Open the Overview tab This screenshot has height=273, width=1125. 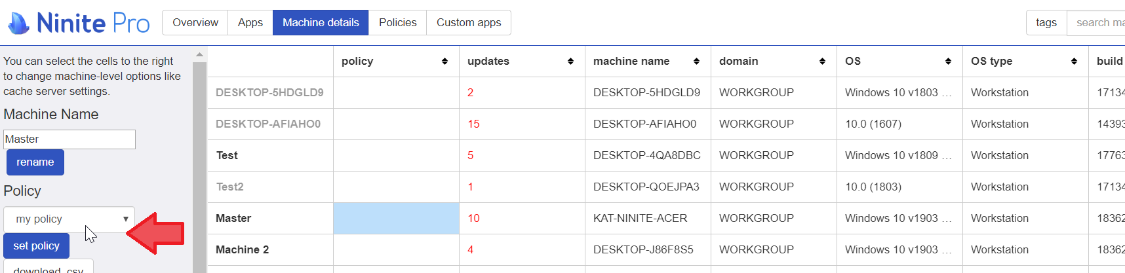tap(195, 22)
